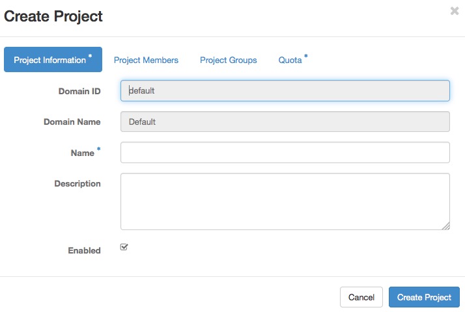Open the Project Members tab
Viewport: 465px width, 312px height.
tap(146, 60)
